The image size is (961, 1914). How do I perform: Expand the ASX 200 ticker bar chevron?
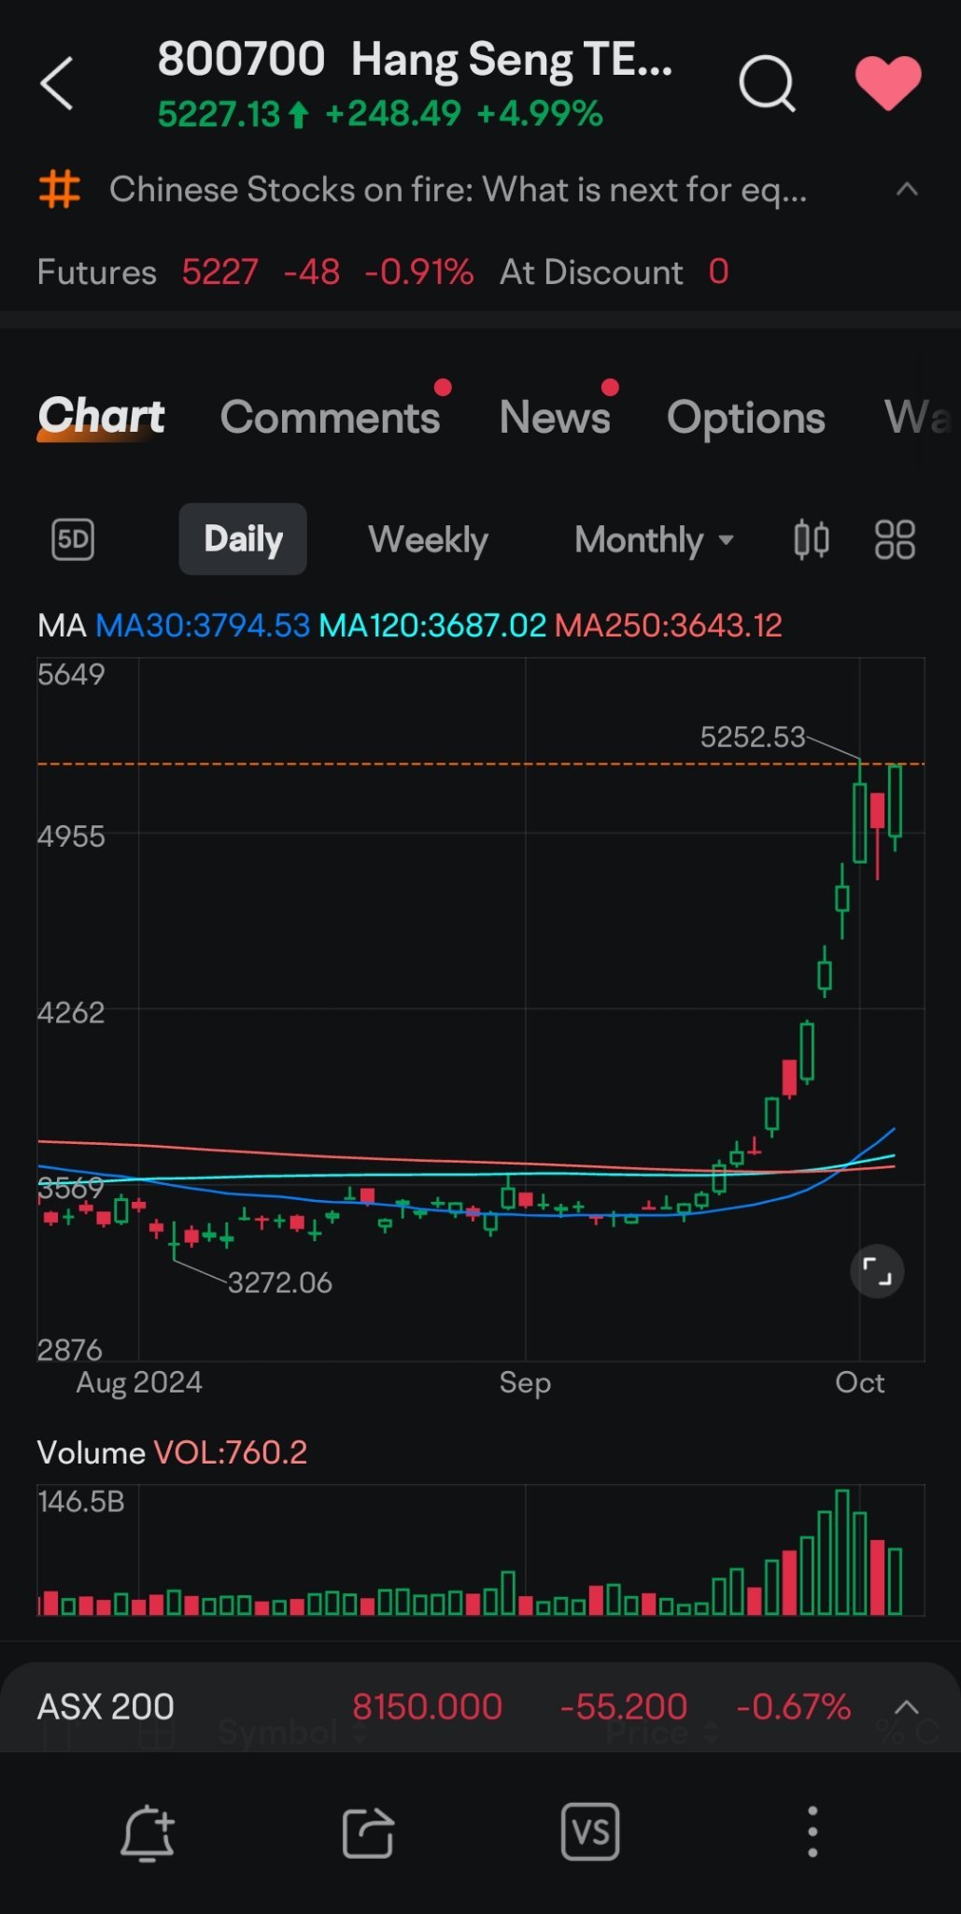click(907, 1707)
